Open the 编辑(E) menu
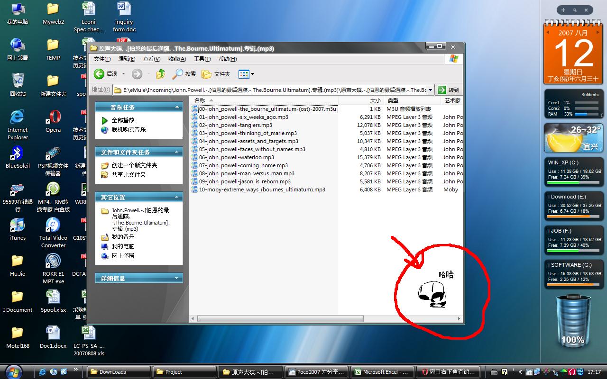This screenshot has width=607, height=379. tap(127, 59)
